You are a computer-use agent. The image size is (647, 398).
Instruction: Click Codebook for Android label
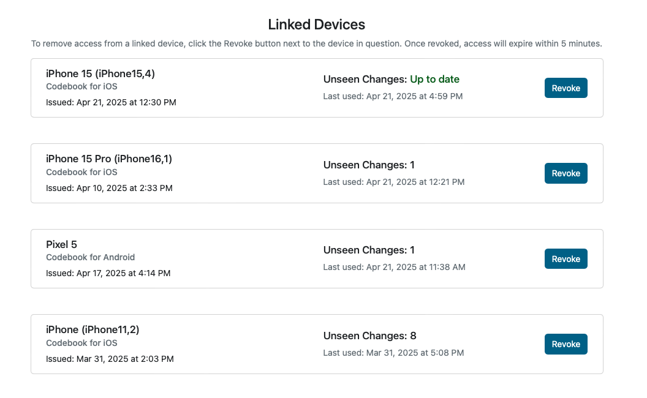pos(90,257)
